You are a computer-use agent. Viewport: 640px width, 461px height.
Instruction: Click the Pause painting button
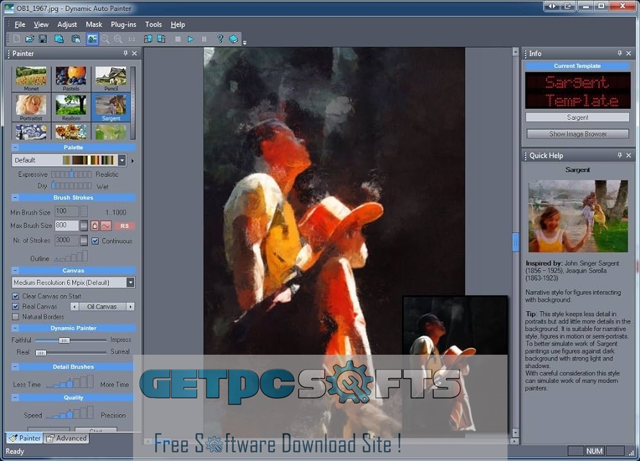(204, 39)
